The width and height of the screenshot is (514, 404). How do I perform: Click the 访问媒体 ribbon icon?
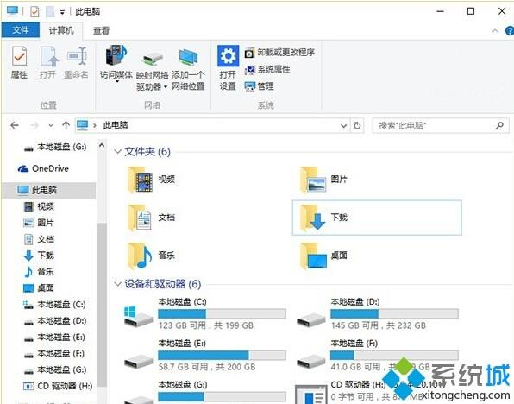point(116,54)
